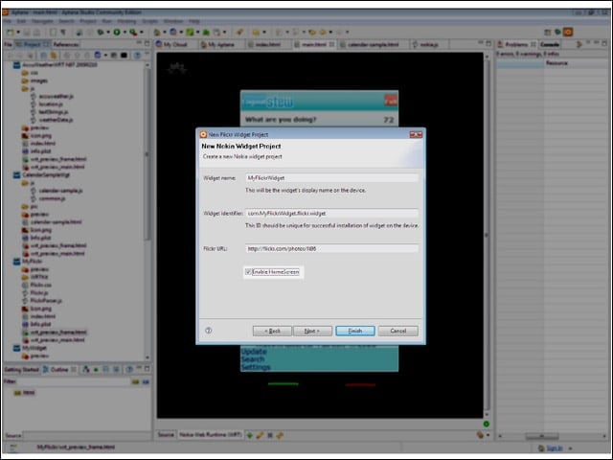Minimize the Project view panel

(139, 42)
